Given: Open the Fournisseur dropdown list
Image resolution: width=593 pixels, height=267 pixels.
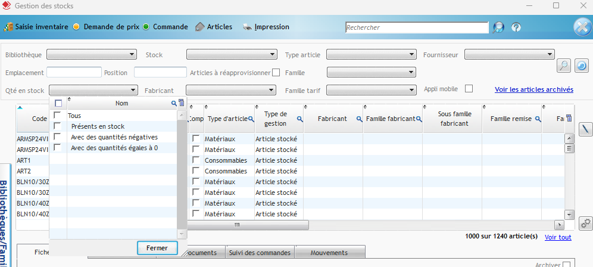Looking at the screenshot, I should click(x=510, y=55).
